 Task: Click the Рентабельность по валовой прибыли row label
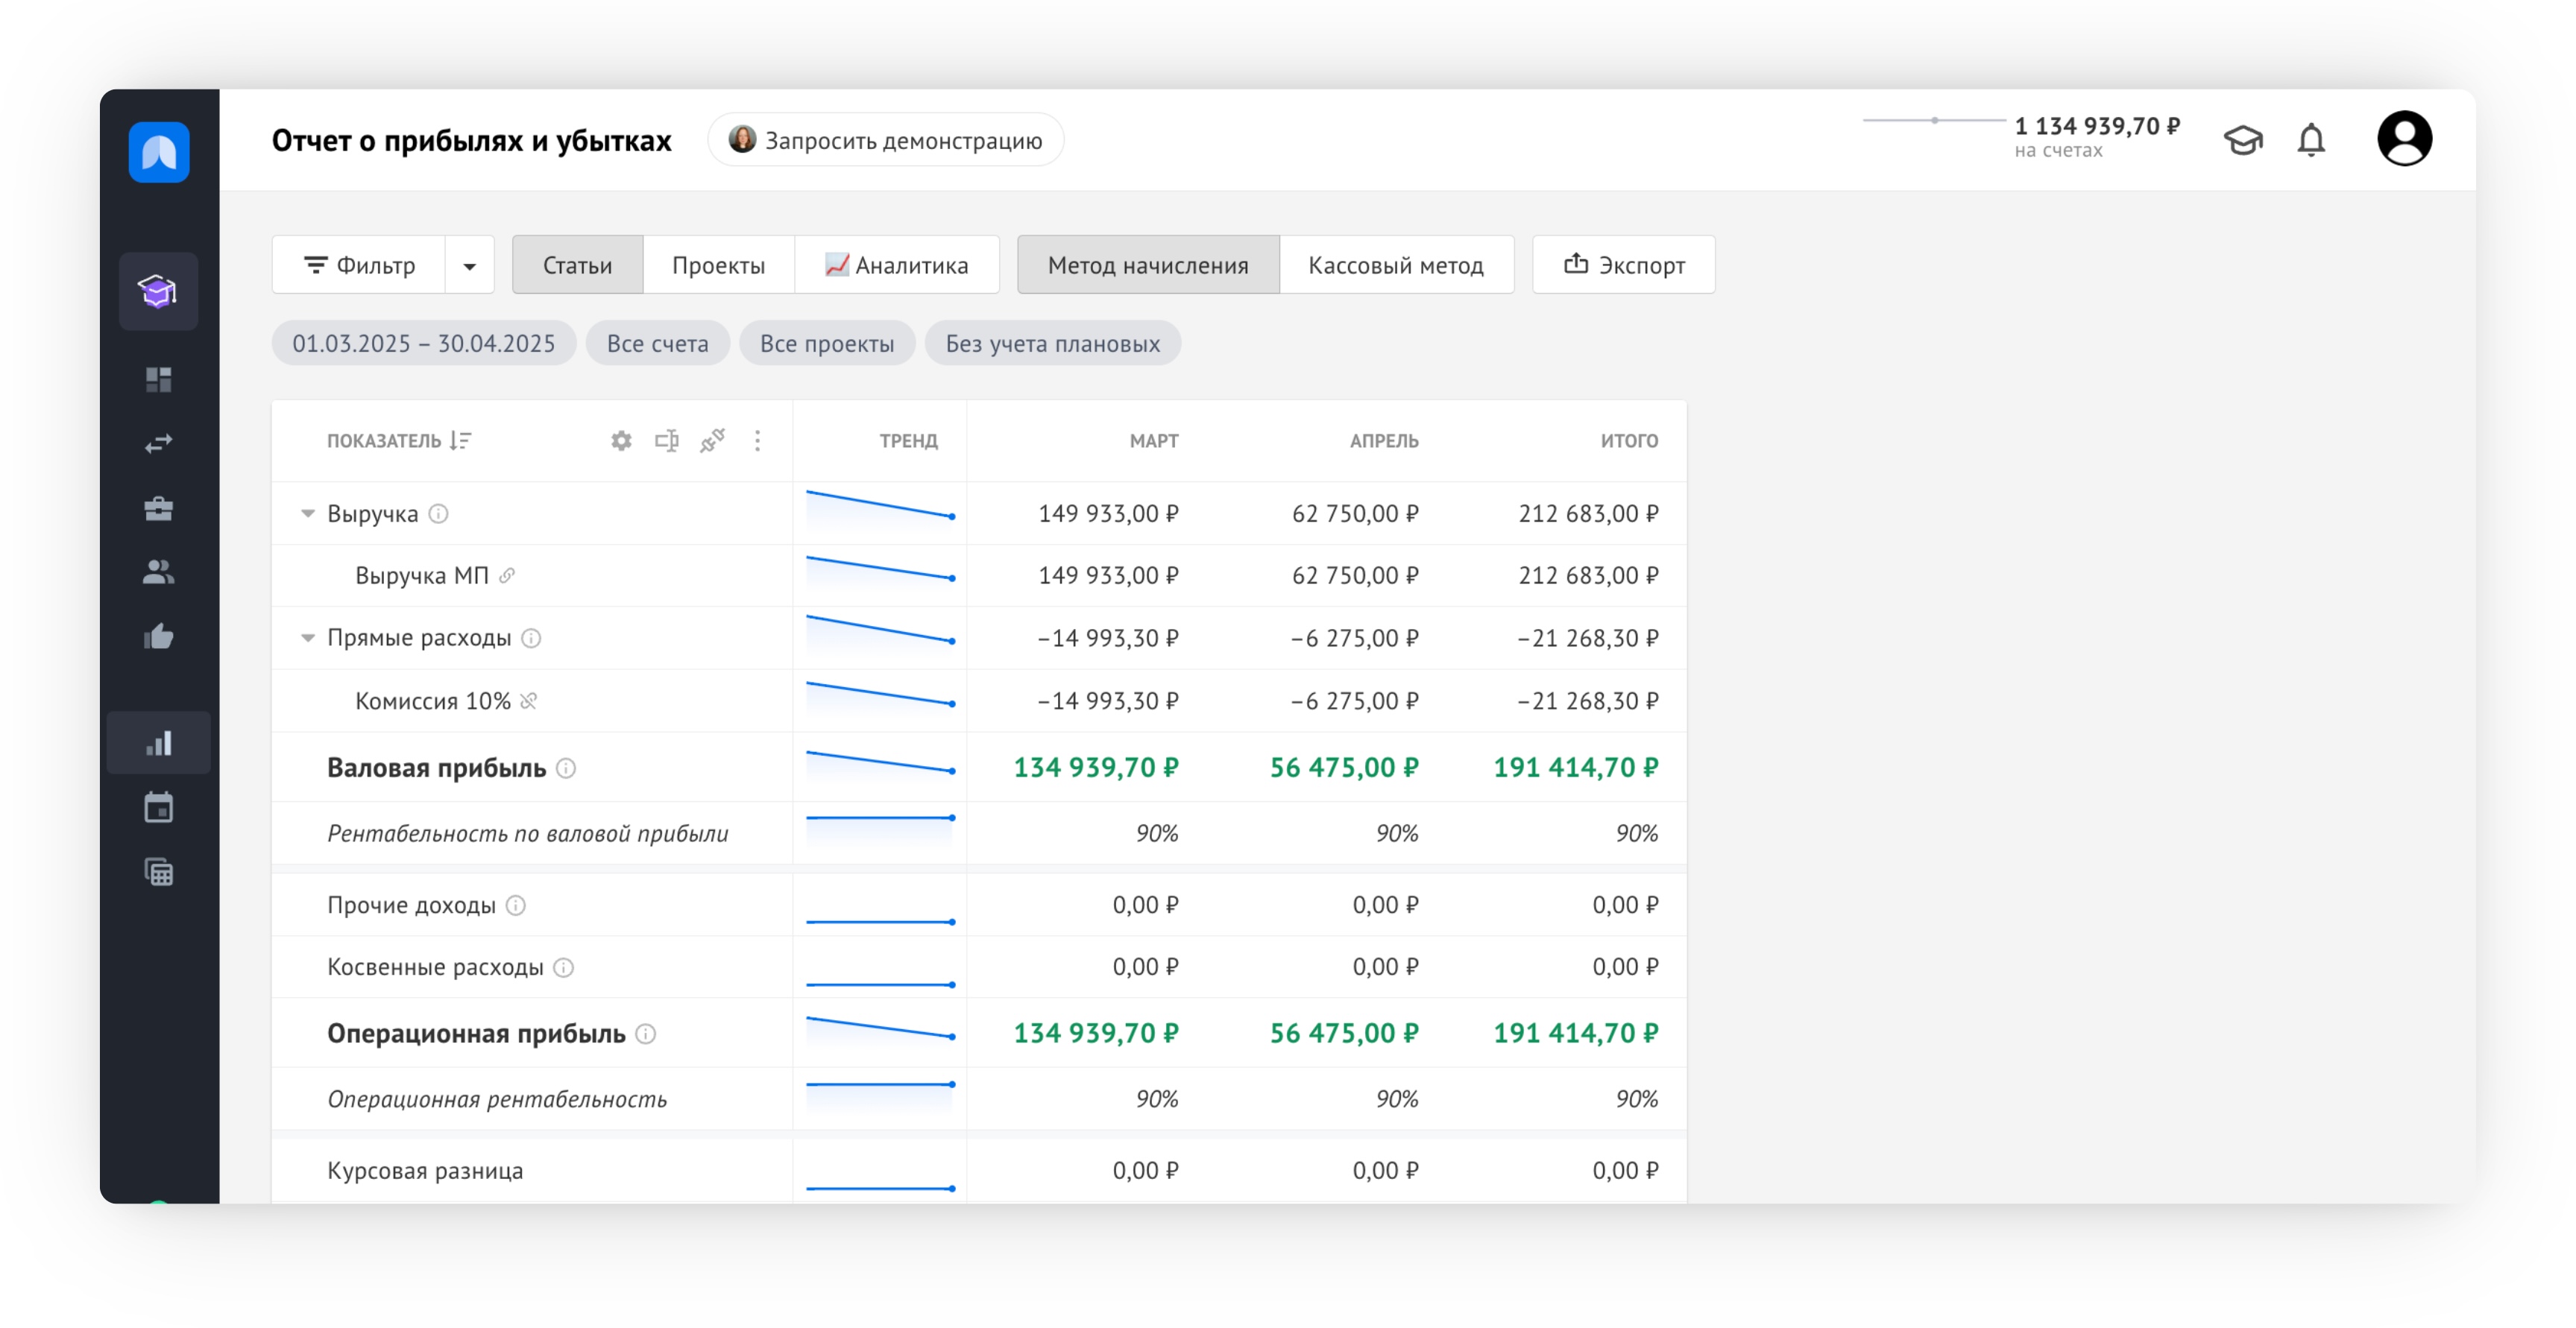(528, 833)
